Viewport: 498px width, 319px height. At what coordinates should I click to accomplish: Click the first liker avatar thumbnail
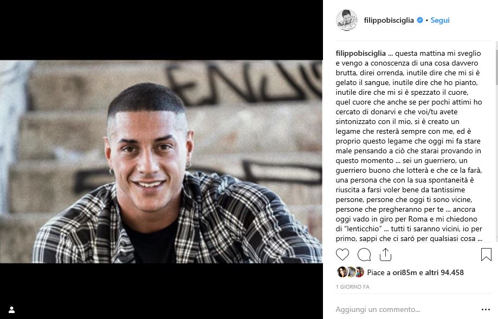(x=342, y=272)
